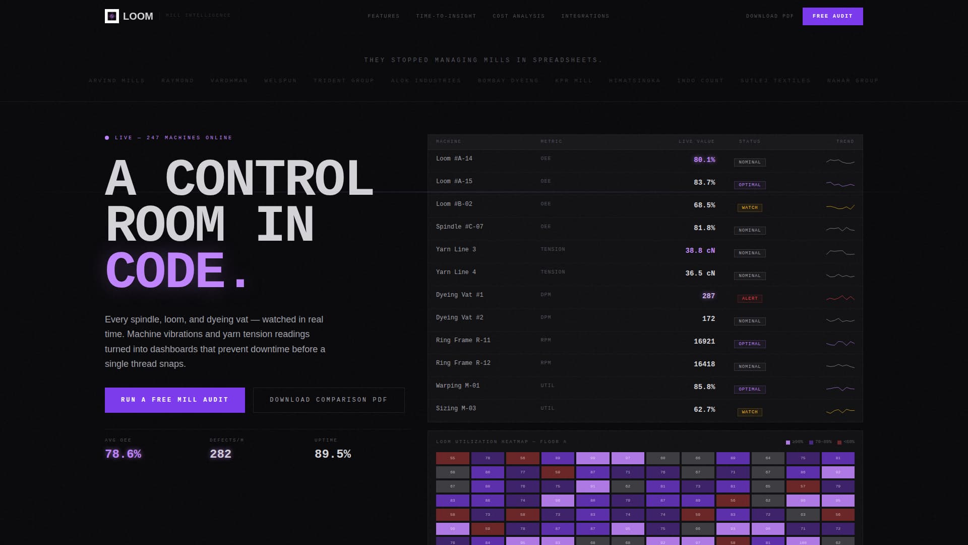Click Sizing M-03 row name

coord(456,408)
